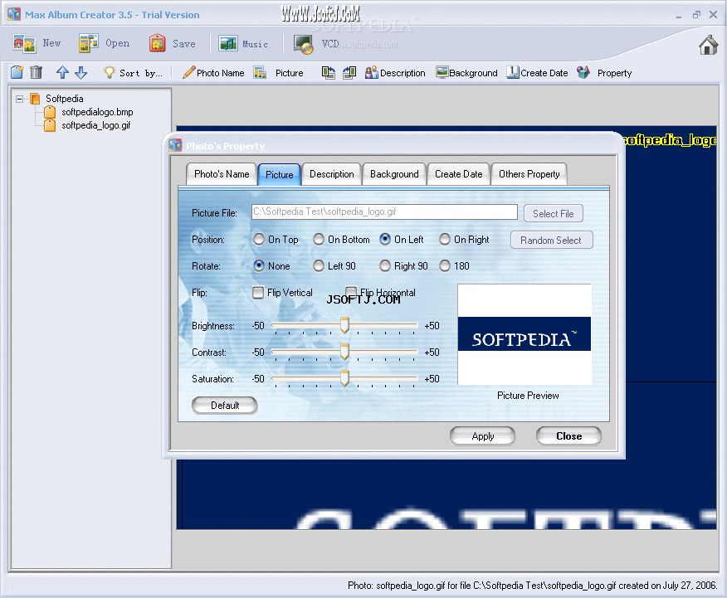Select softpedia_logo.gif in tree
This screenshot has height=598, width=727.
[x=96, y=125]
